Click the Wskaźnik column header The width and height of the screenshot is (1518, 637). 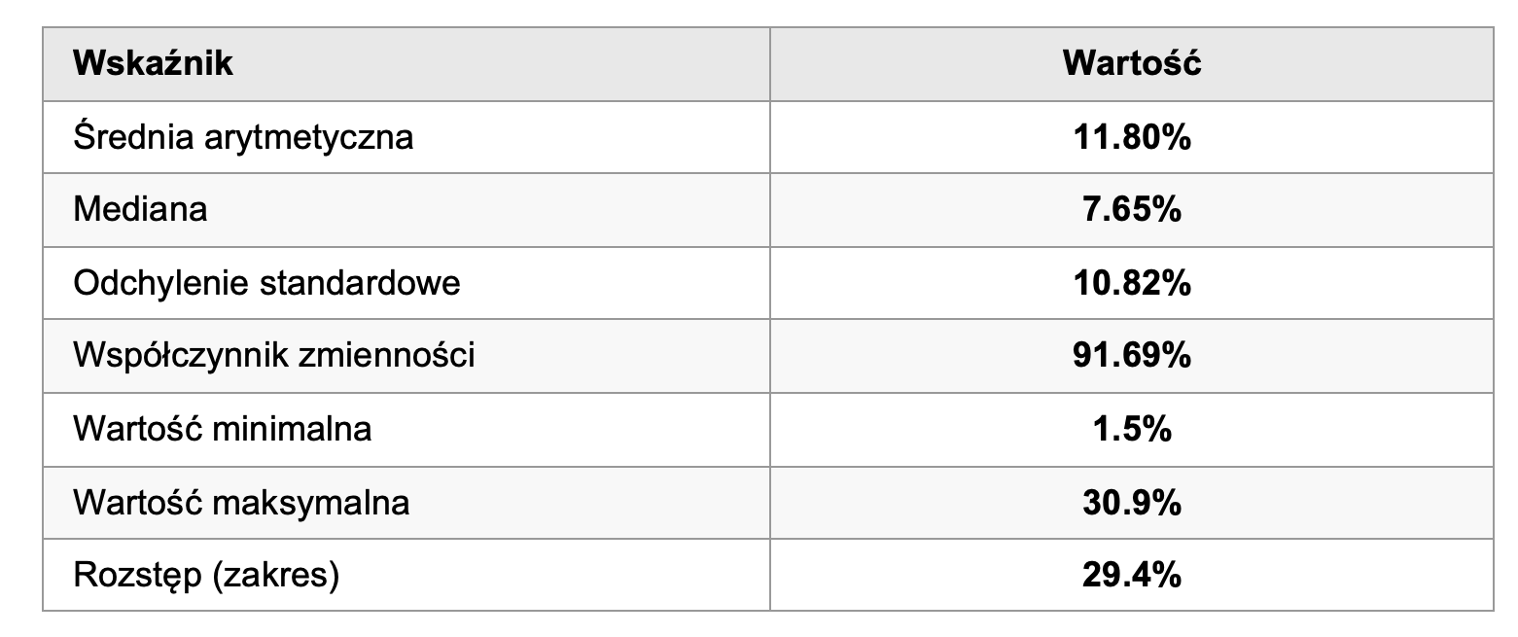(x=153, y=64)
